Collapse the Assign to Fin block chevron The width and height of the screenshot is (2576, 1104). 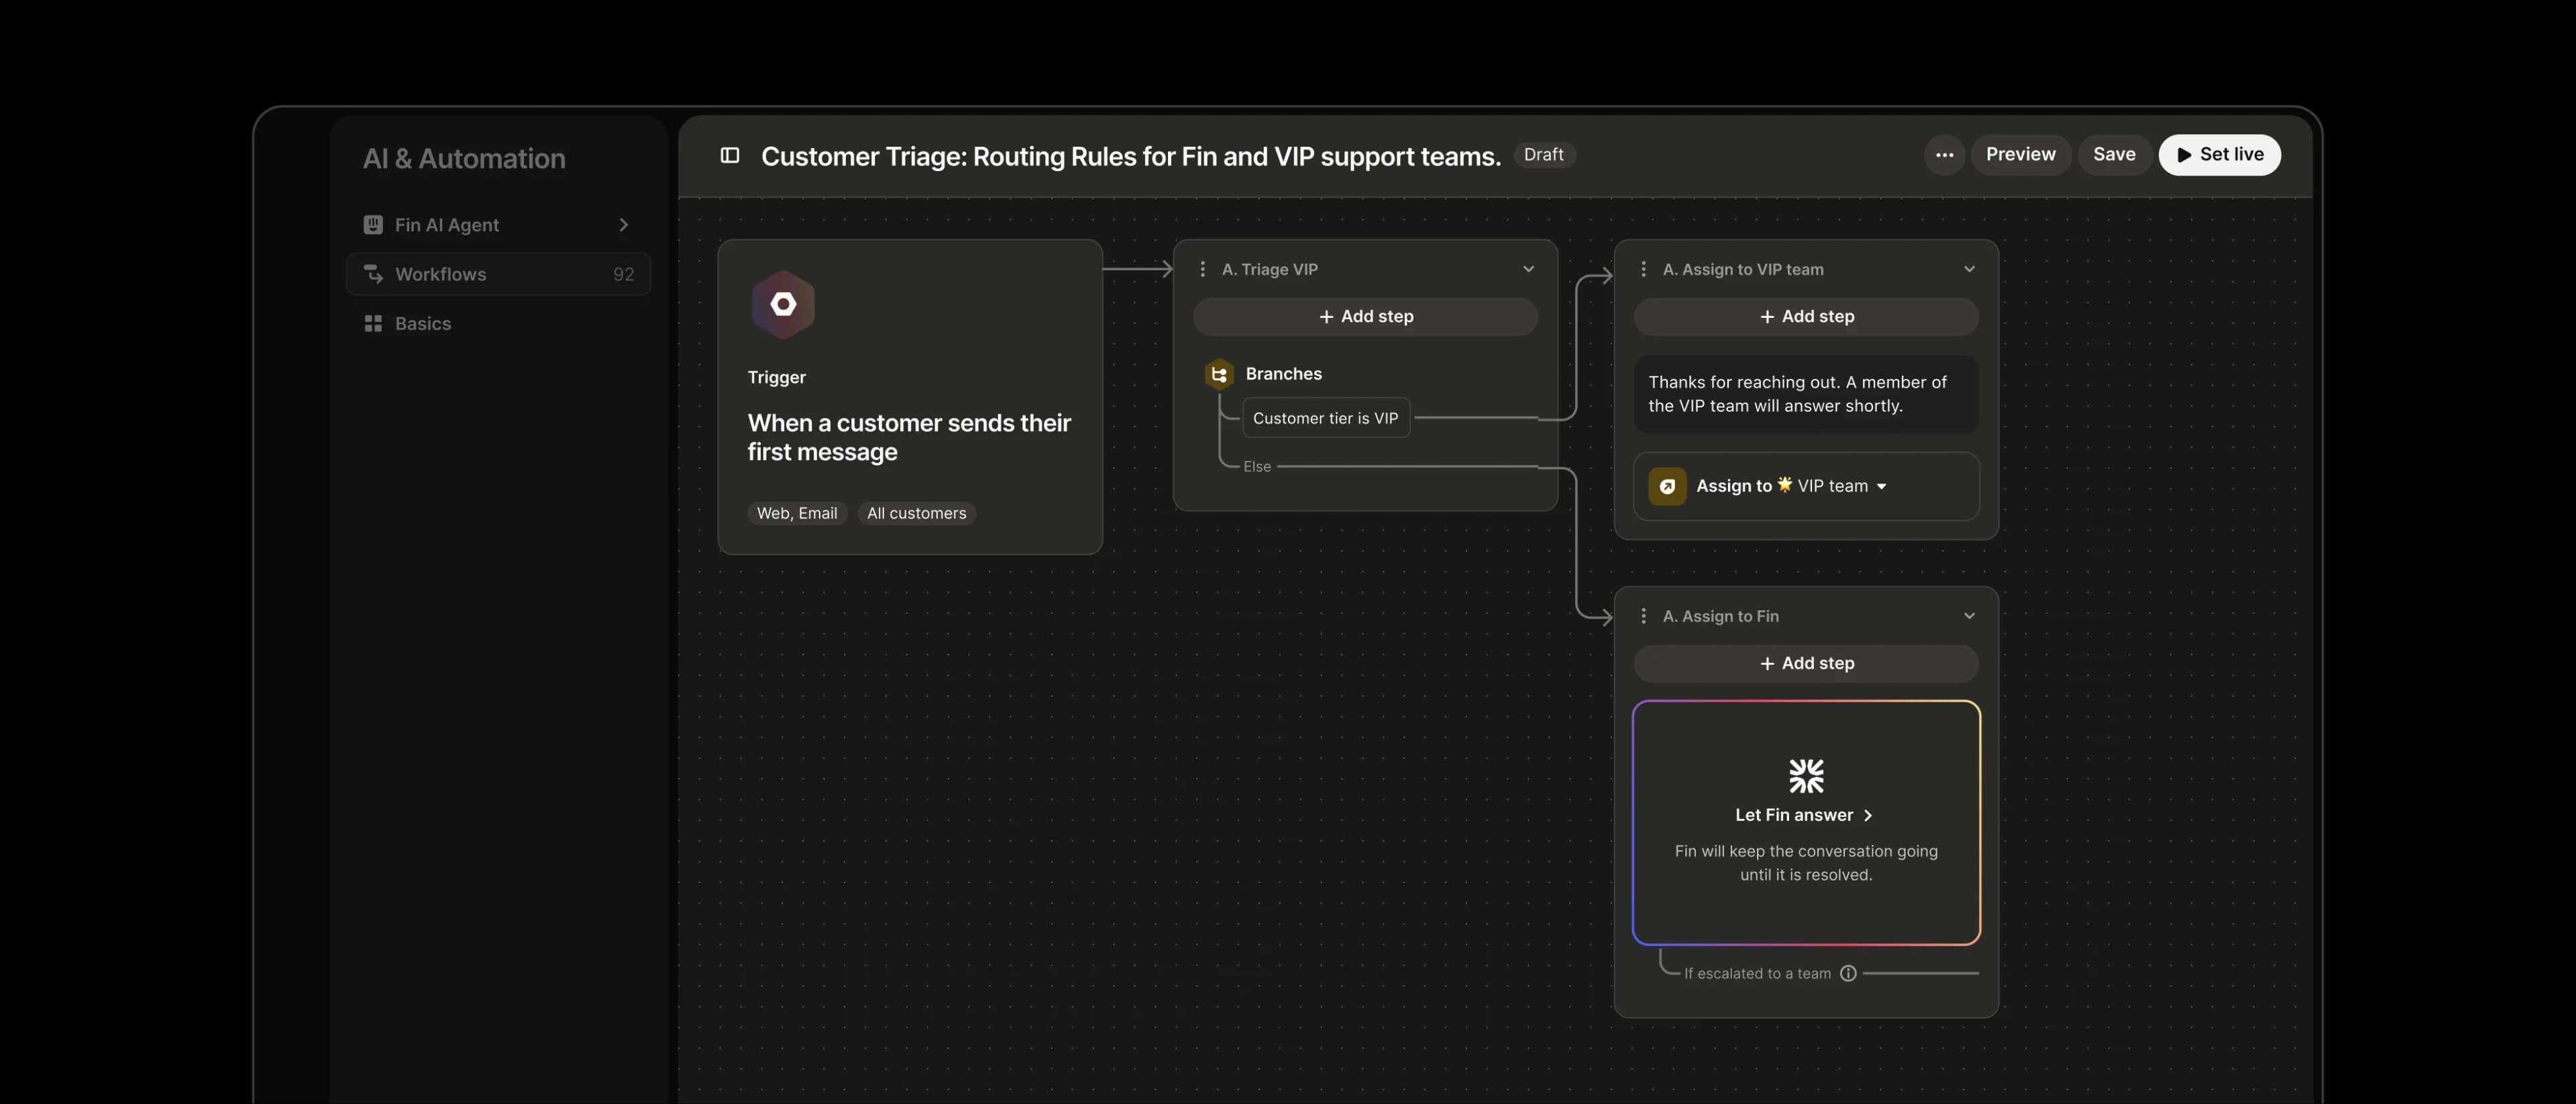tap(1969, 616)
